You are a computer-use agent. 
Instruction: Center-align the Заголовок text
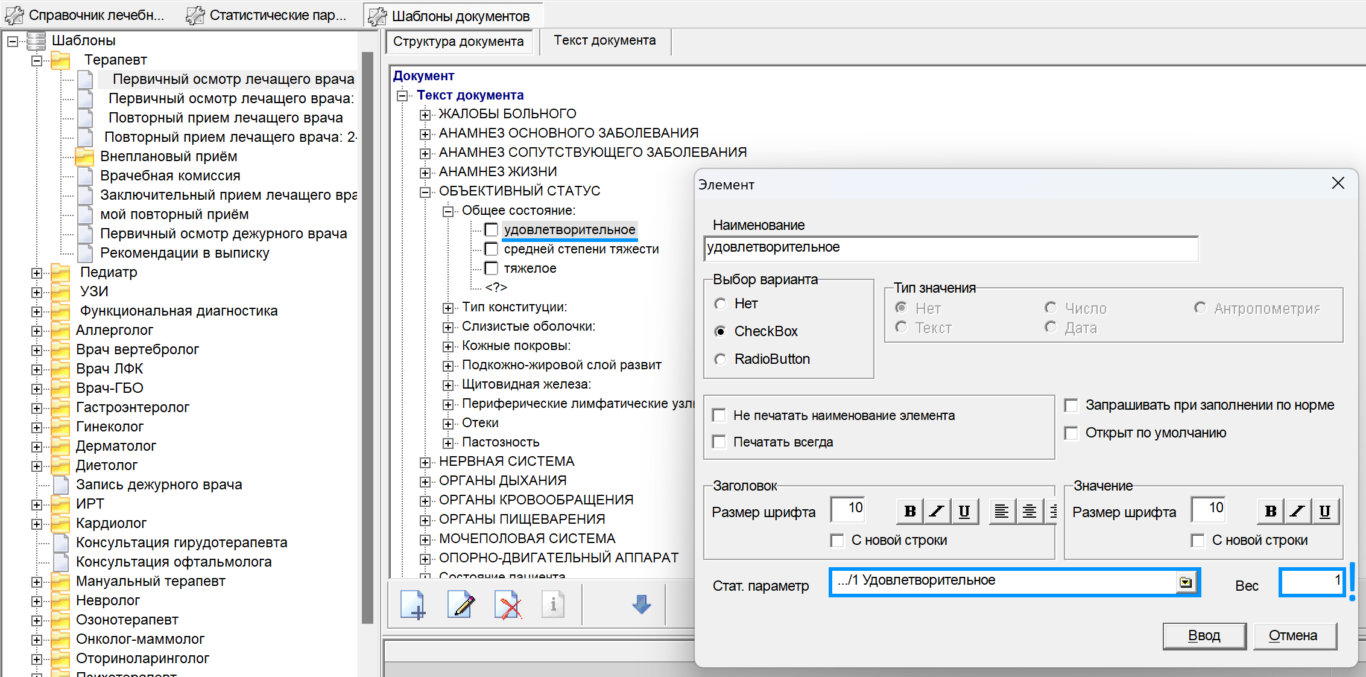[1029, 512]
